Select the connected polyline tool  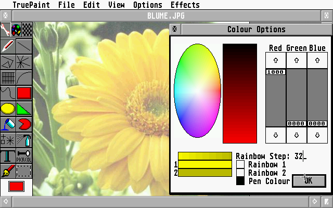[x=8, y=62]
